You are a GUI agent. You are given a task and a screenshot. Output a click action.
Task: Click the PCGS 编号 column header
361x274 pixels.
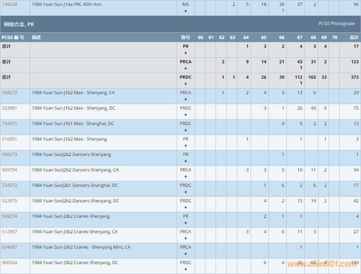[x=13, y=38]
